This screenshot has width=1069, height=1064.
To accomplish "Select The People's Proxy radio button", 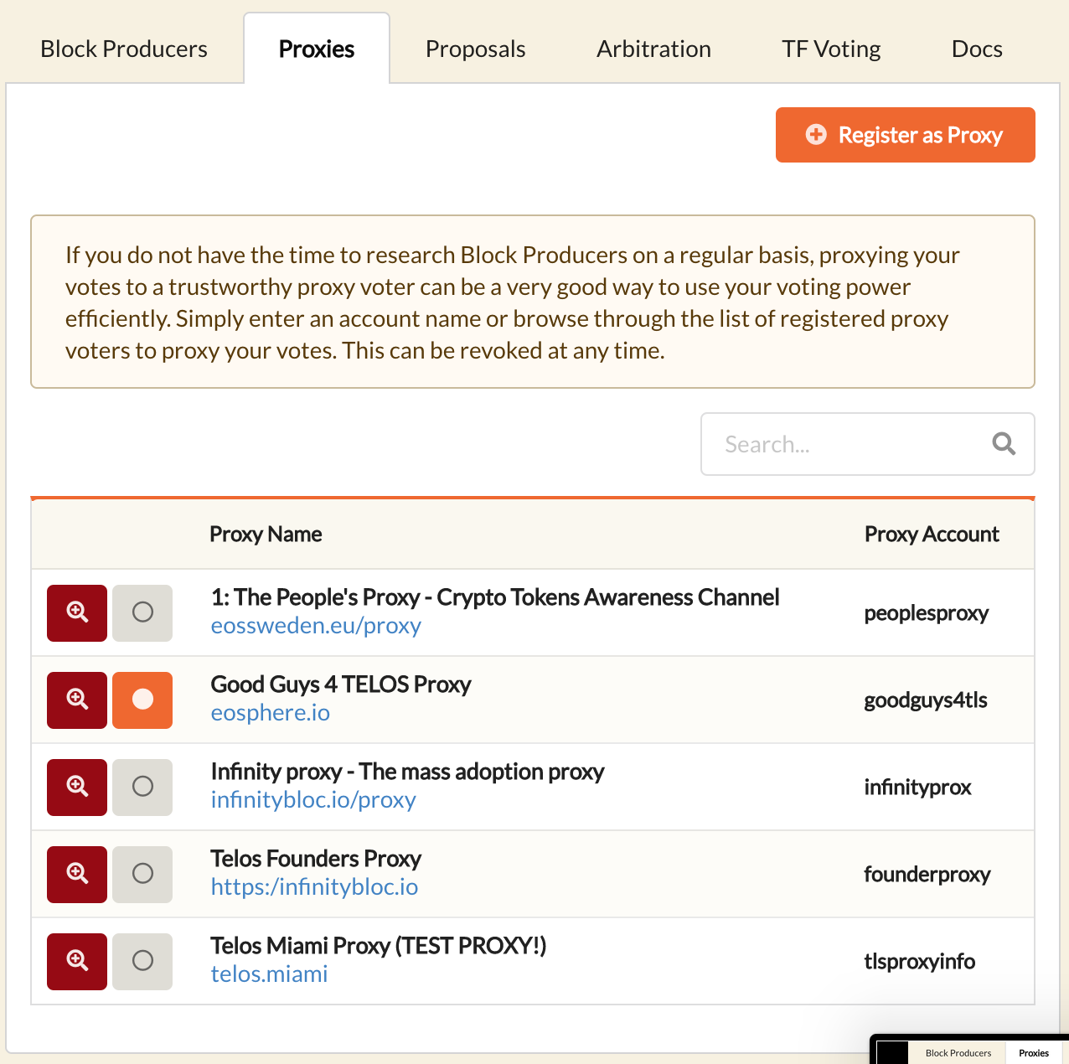I will [x=142, y=612].
